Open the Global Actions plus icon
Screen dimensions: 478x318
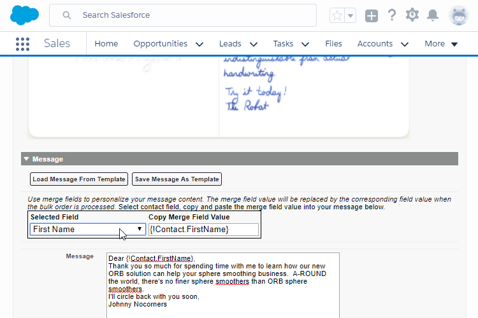372,15
